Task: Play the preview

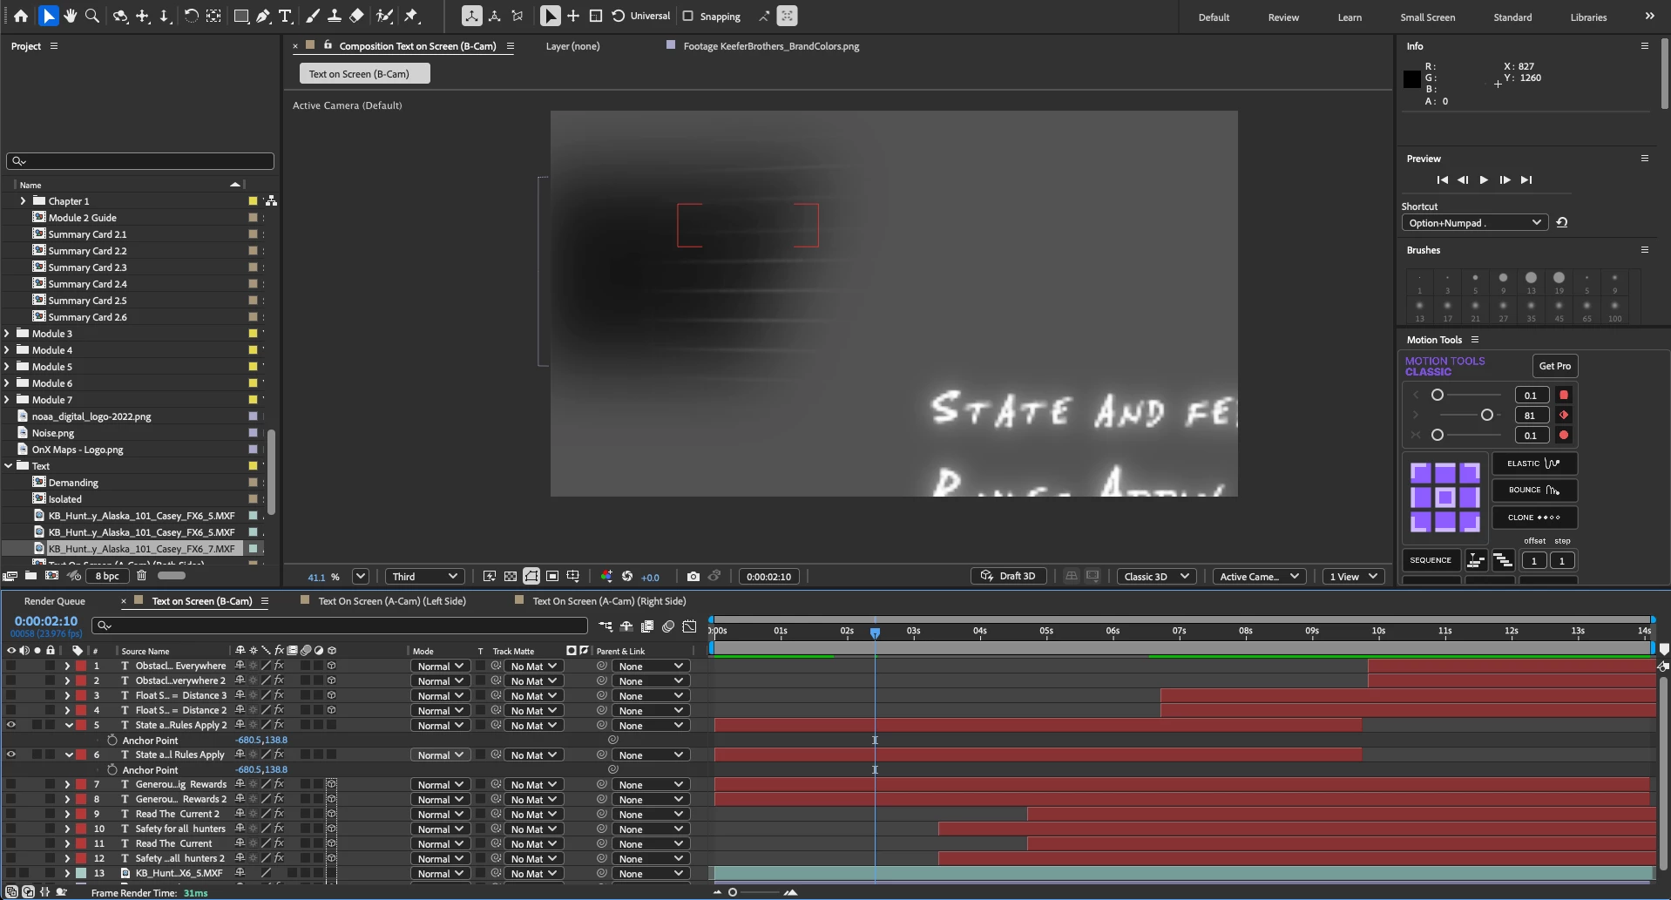Action: pyautogui.click(x=1484, y=180)
